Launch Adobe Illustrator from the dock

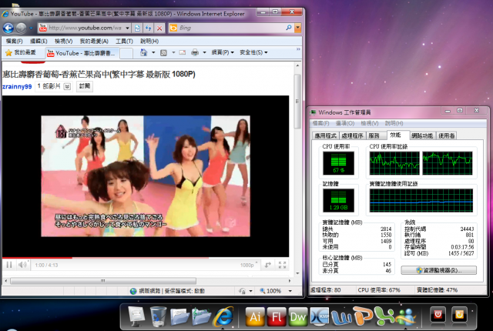255,316
